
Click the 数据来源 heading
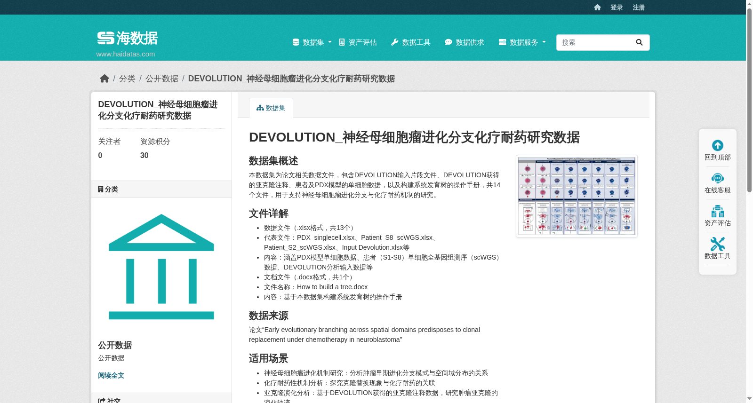(269, 316)
